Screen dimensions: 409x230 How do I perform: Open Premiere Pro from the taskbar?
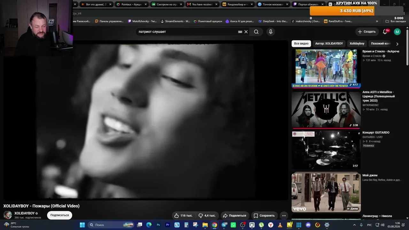168,225
